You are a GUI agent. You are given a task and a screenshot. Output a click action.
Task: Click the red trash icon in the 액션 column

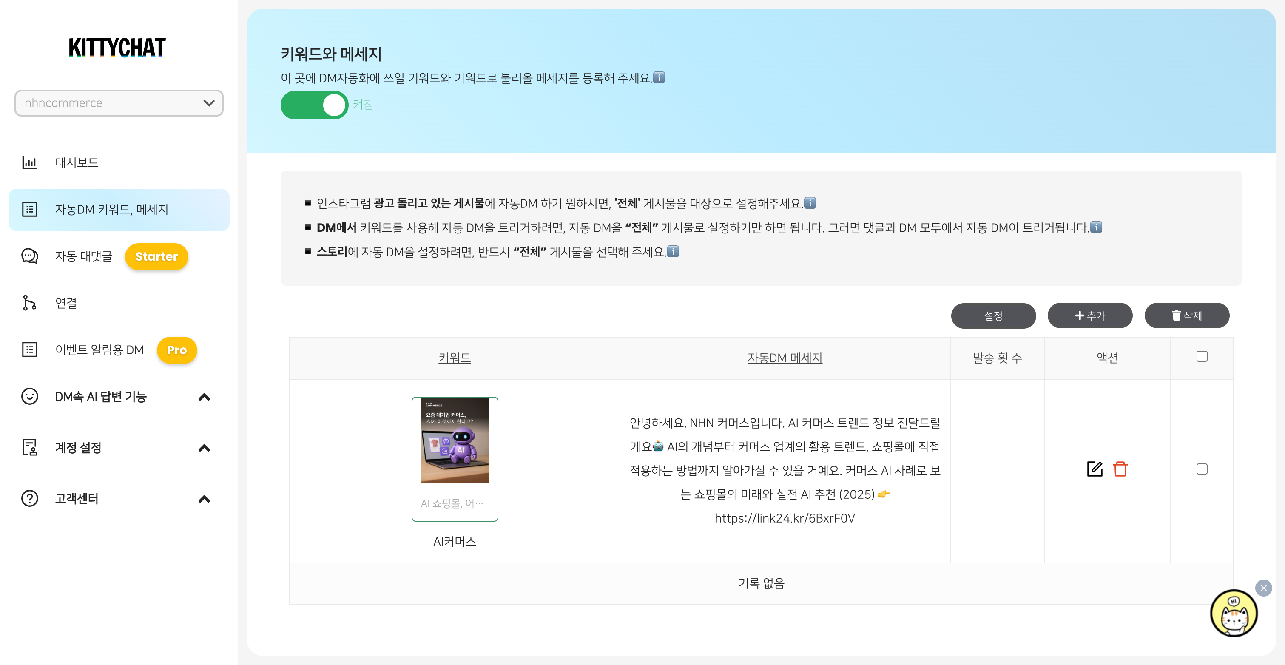coord(1120,469)
